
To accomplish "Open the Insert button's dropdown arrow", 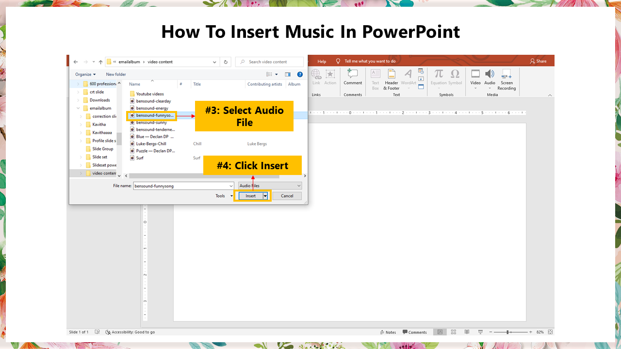I will (x=265, y=196).
